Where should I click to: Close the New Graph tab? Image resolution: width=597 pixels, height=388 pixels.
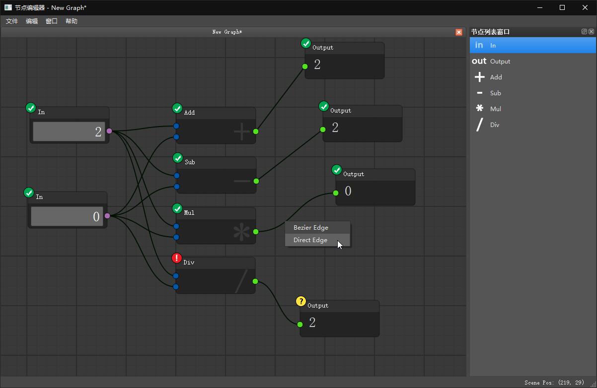coord(458,32)
